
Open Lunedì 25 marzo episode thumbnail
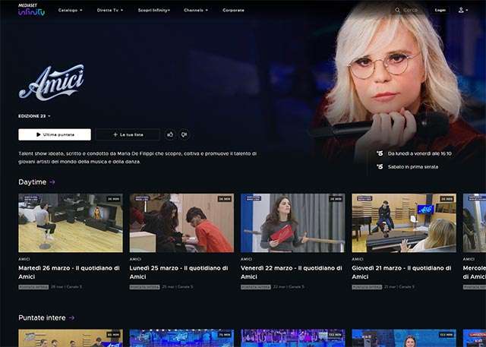pyautogui.click(x=181, y=223)
